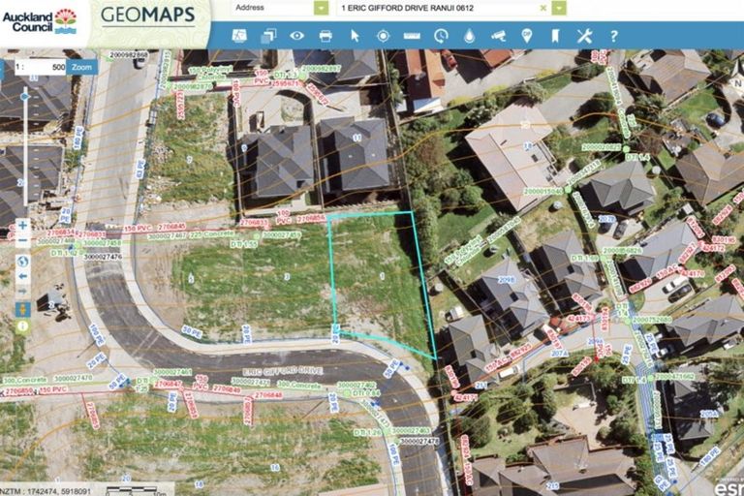Click the locate target tool
The image size is (744, 496).
point(383,36)
